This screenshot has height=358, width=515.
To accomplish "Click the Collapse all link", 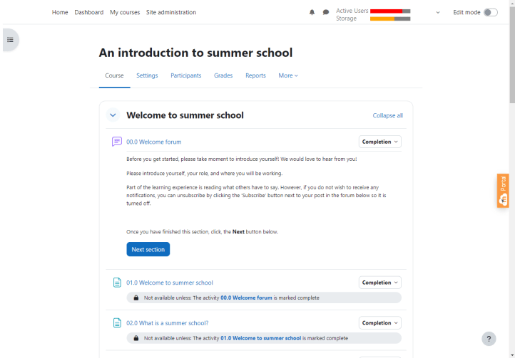I will 387,115.
